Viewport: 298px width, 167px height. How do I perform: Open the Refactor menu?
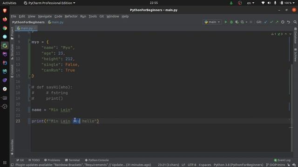point(71,17)
